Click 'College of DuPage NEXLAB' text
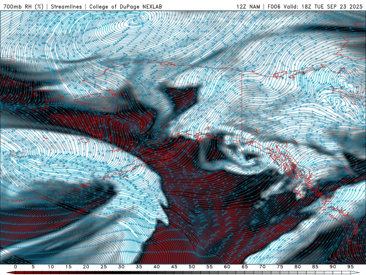The height and width of the screenshot is (275, 366). 125,7
